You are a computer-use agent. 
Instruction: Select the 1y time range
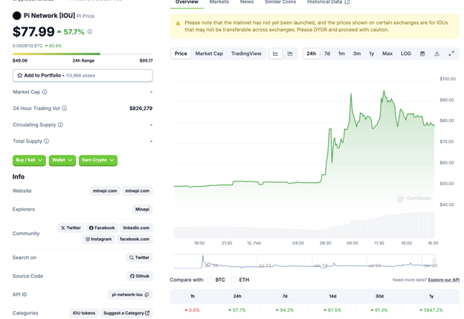[x=372, y=54]
